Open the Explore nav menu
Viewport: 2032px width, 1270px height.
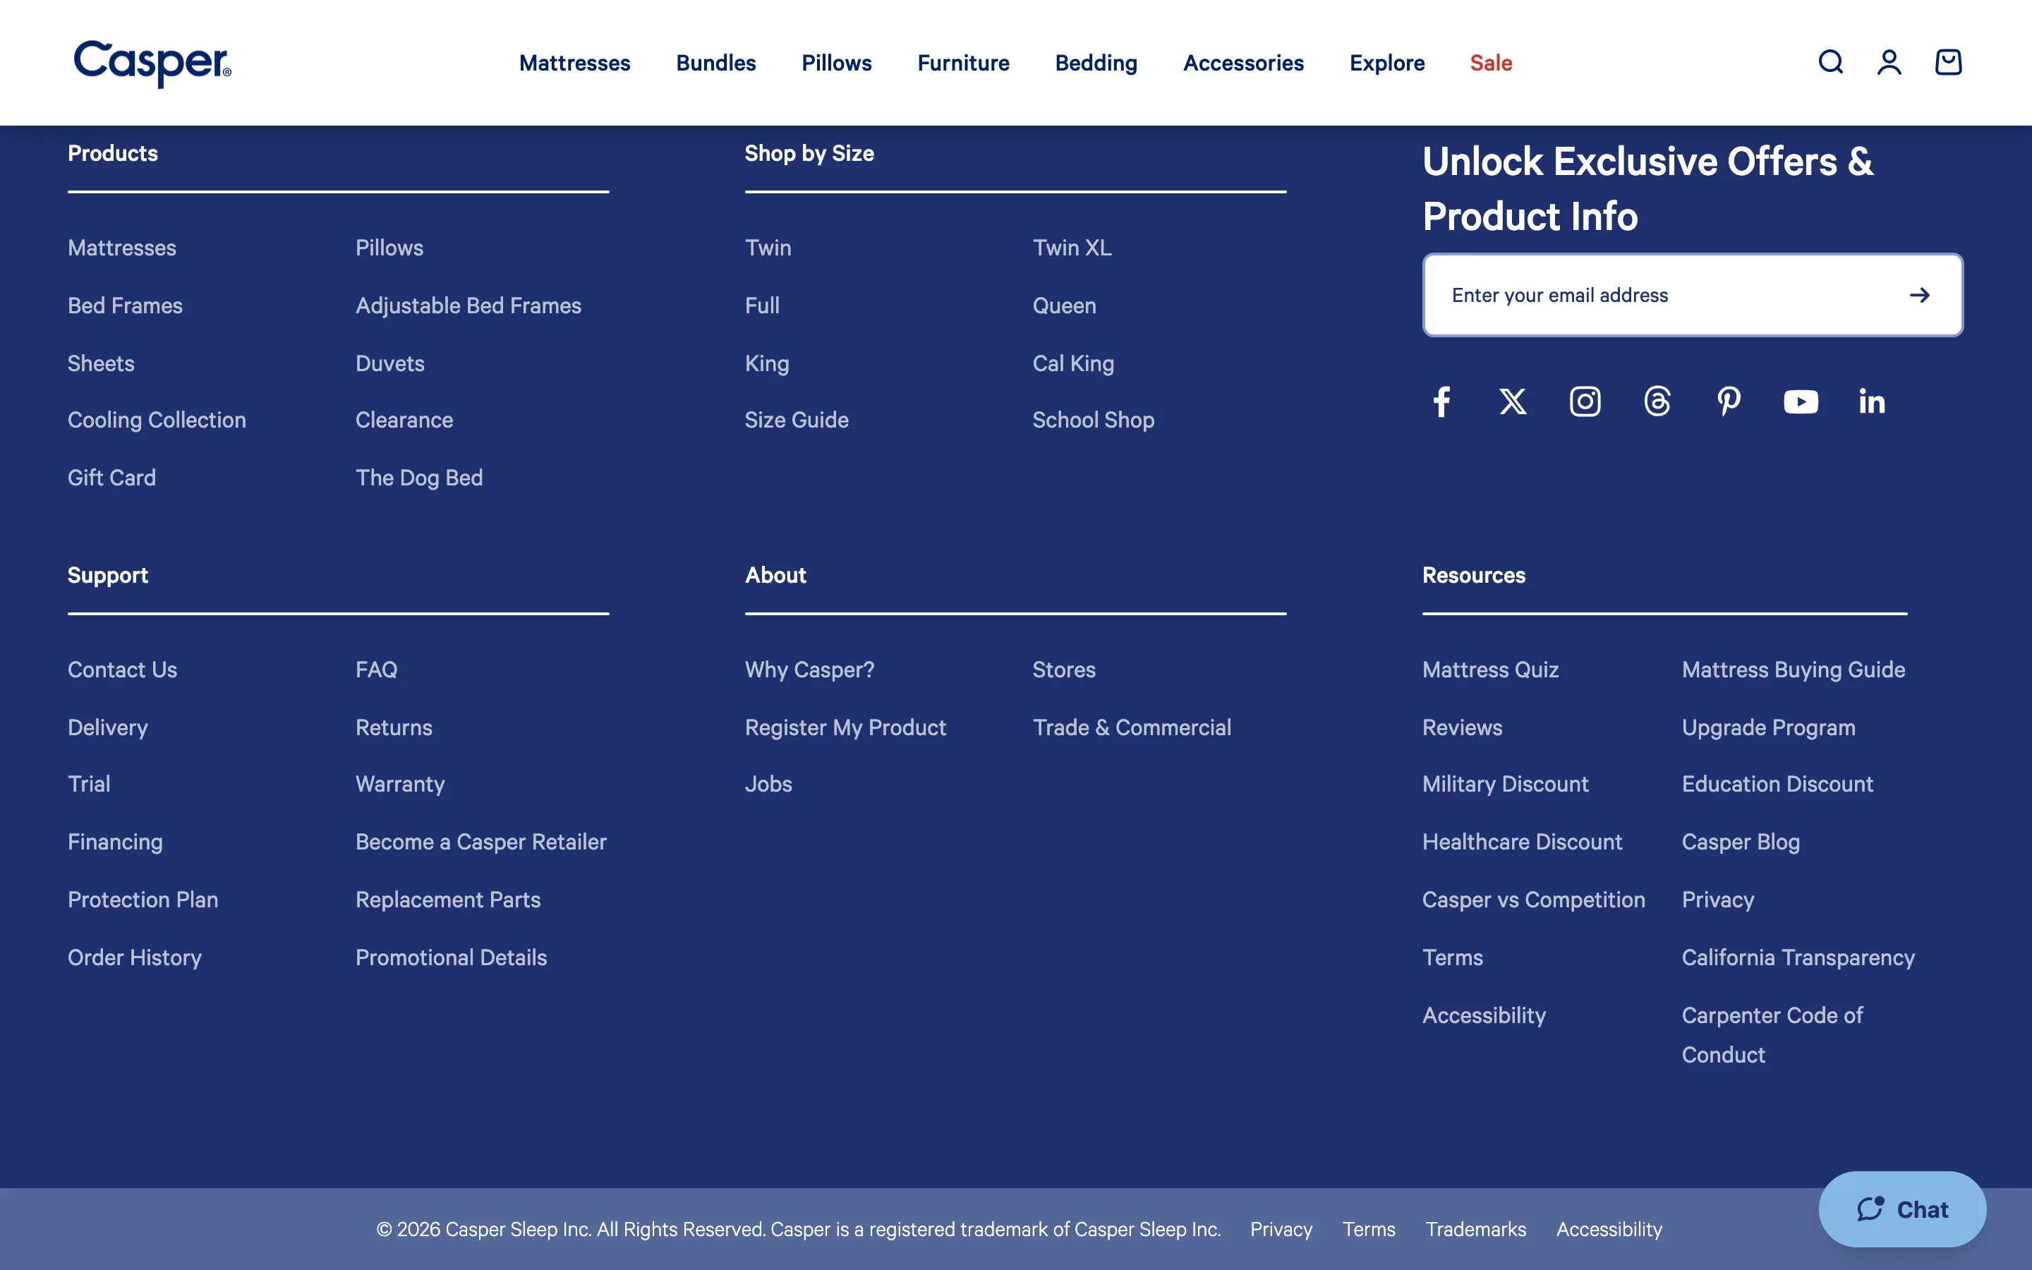[x=1387, y=63]
